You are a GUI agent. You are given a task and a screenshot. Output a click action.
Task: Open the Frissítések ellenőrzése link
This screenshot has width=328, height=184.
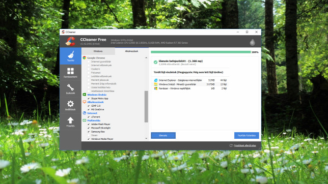245,145
